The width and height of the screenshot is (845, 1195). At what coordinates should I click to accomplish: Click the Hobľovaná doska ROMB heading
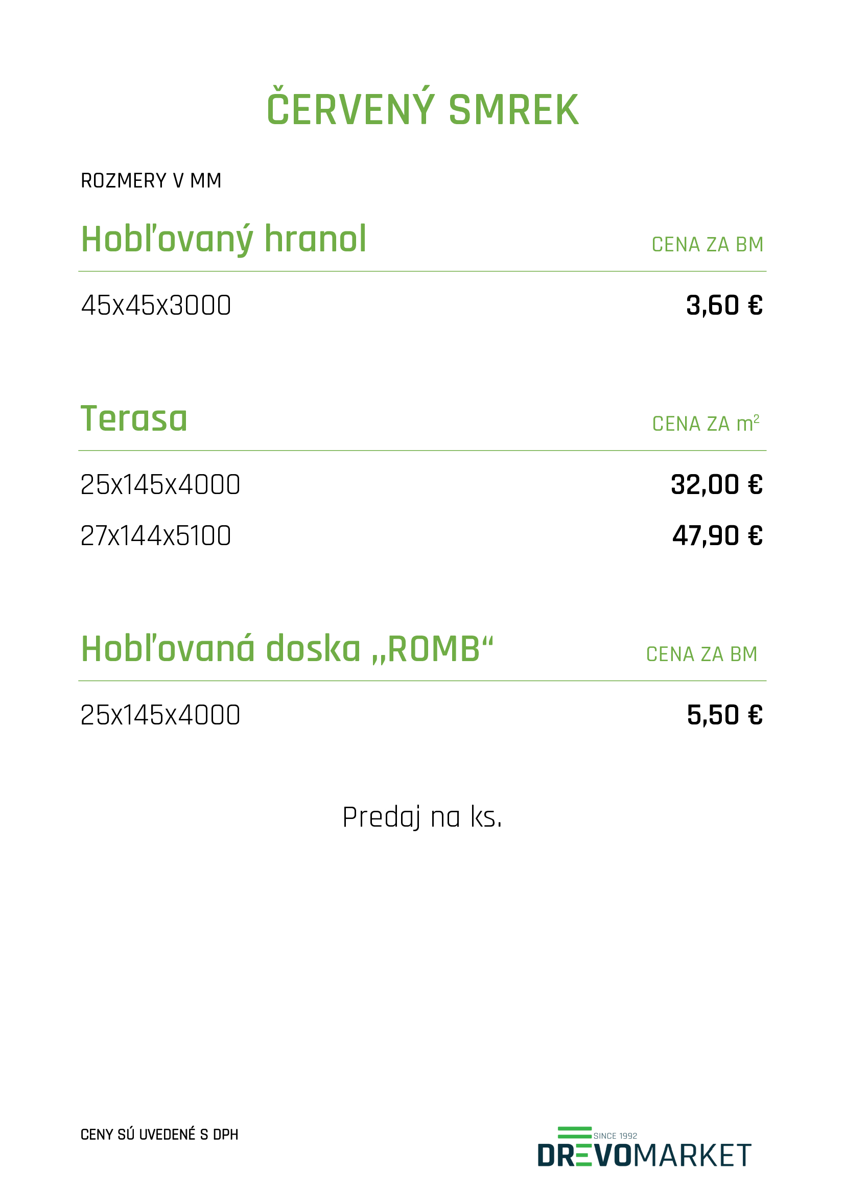pyautogui.click(x=287, y=649)
